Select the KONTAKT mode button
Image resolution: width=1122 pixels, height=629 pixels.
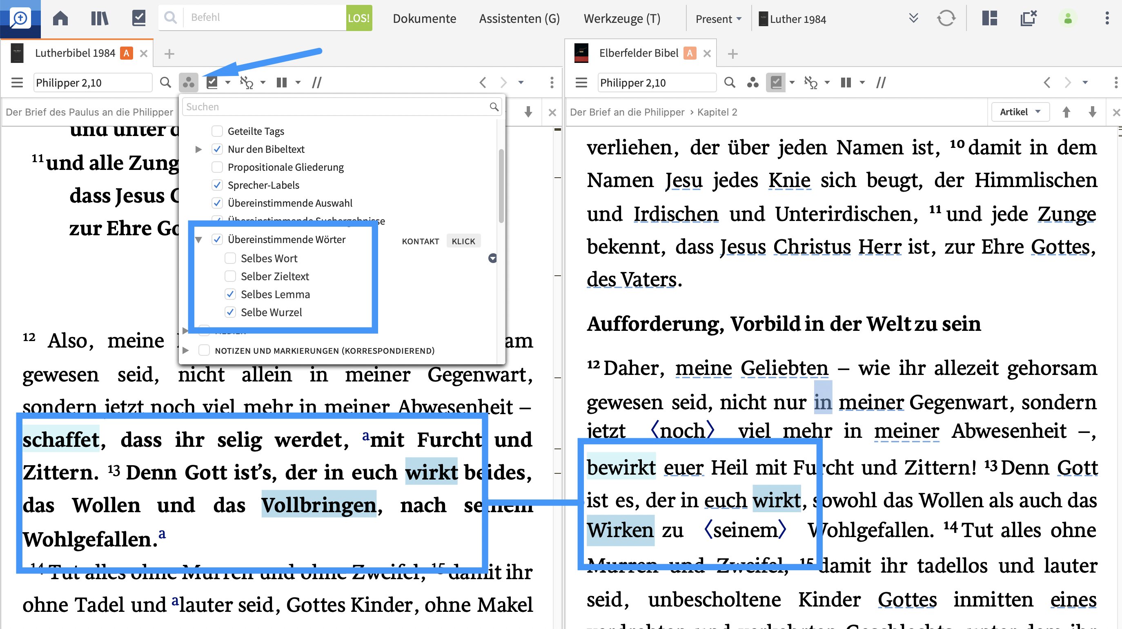click(x=420, y=241)
